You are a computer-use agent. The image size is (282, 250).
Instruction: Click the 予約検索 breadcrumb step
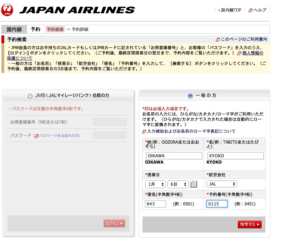pyautogui.click(x=55, y=29)
